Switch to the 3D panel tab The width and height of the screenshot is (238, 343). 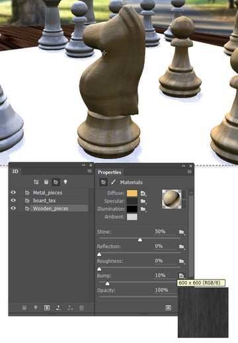[x=15, y=171]
